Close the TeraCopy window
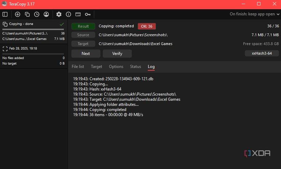The width and height of the screenshot is (281, 169). [x=275, y=4]
